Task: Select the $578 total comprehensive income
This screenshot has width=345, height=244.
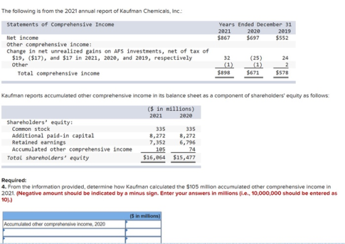Action: [x=282, y=73]
